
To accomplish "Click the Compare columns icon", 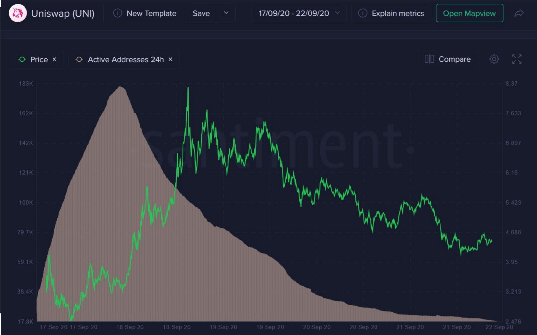I will (429, 59).
